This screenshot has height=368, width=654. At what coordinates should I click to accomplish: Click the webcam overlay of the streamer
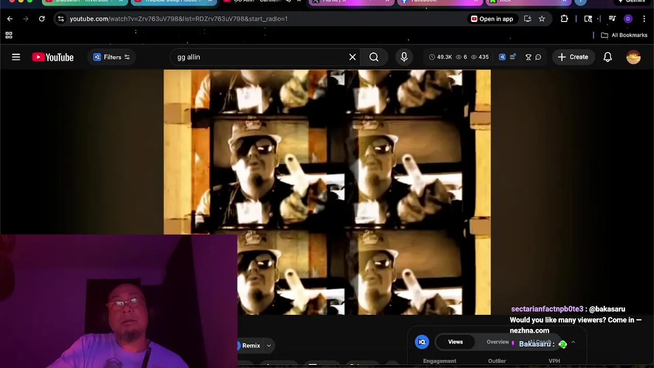(119, 302)
